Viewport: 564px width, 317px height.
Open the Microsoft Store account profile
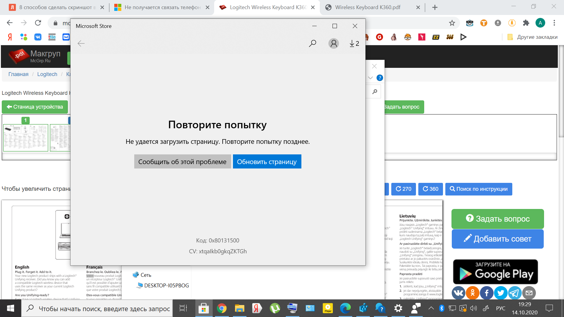point(334,43)
